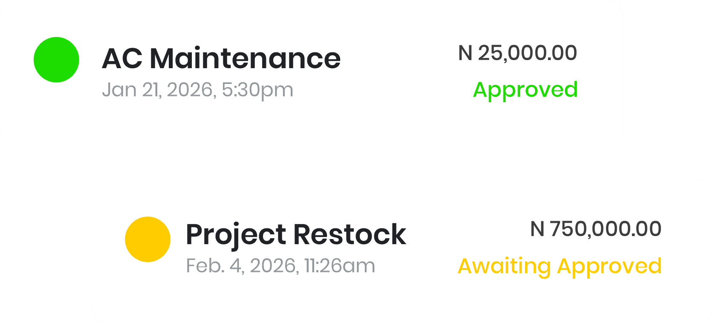This screenshot has height=323, width=714.
Task: Click the N 750,000.00 amount
Action: point(595,229)
